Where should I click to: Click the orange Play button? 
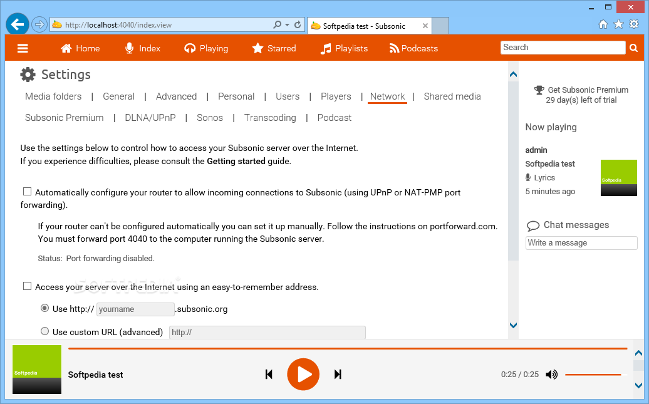[303, 374]
